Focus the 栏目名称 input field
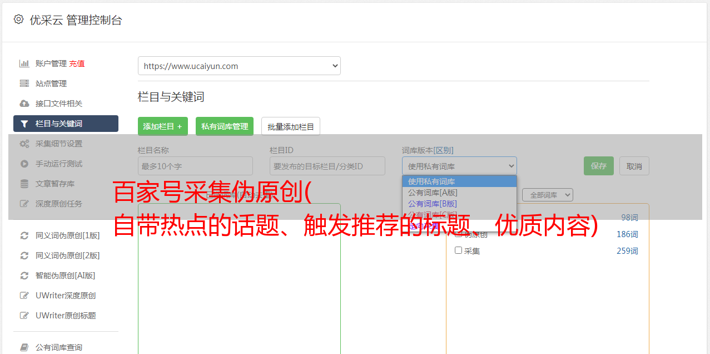 click(x=195, y=166)
